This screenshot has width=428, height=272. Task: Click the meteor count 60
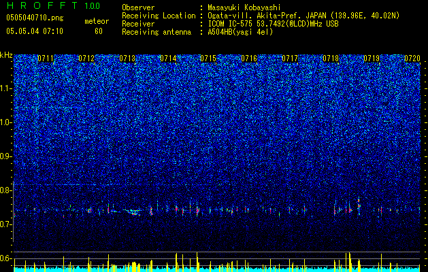click(x=99, y=31)
